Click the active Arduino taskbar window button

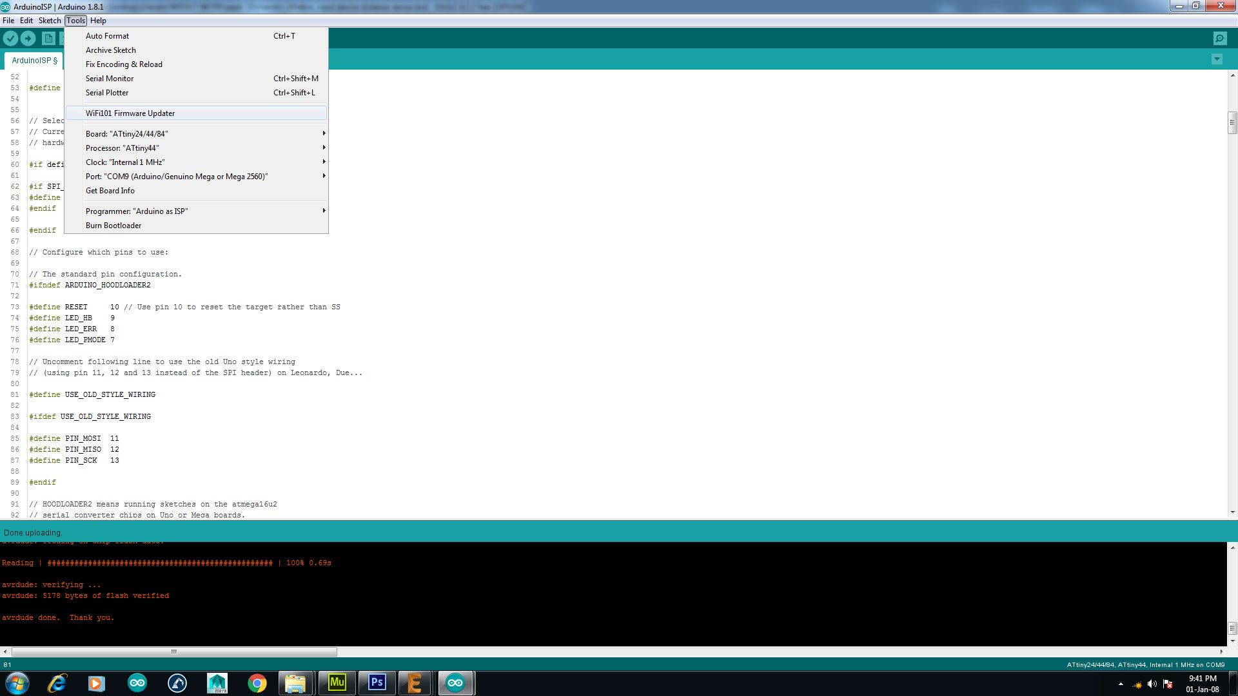456,683
